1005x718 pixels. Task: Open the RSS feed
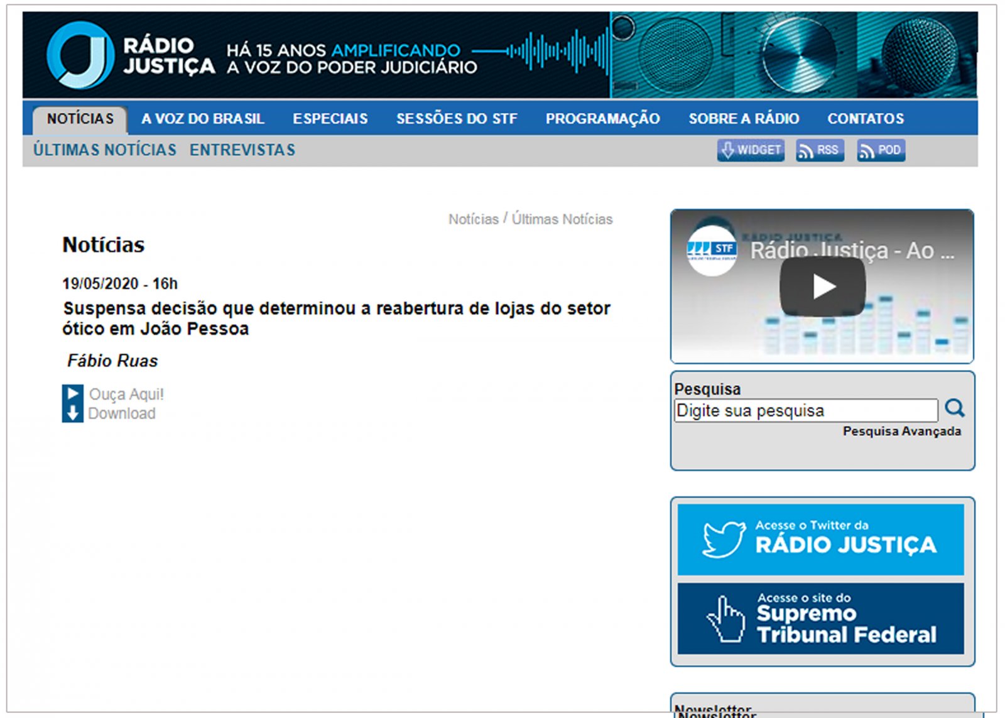819,150
